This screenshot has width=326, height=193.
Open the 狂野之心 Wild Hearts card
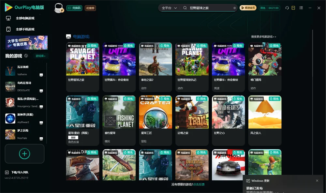229,120
